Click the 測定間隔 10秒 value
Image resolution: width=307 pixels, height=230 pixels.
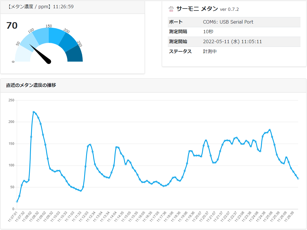pyautogui.click(x=208, y=32)
